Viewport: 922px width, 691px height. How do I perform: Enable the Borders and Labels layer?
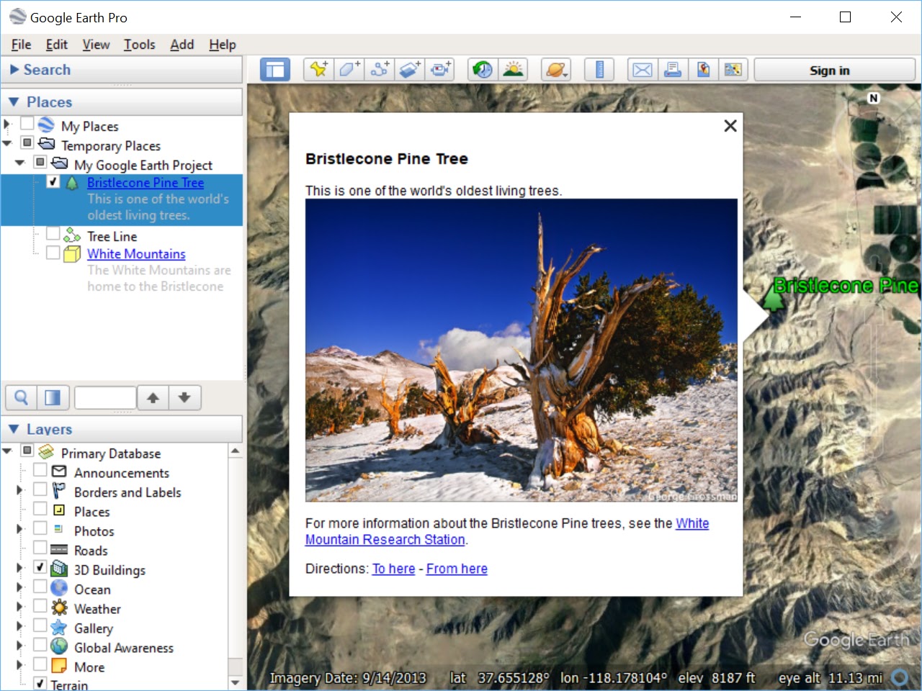click(40, 489)
